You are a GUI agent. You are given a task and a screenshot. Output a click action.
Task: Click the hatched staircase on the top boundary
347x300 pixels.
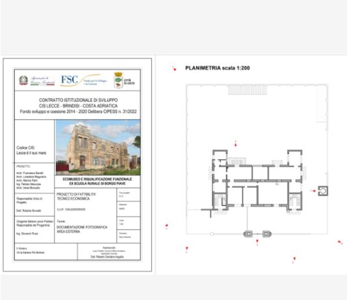point(248,90)
